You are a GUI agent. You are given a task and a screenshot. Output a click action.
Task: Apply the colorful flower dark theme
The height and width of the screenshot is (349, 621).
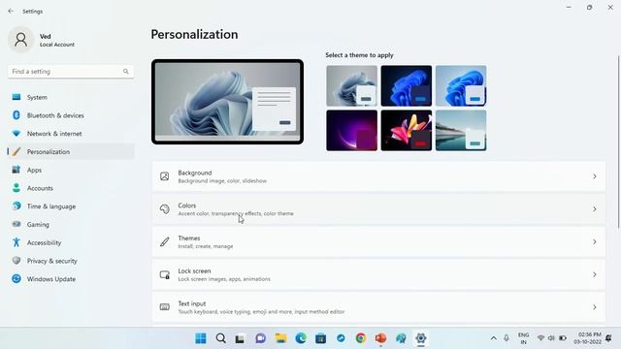407,130
